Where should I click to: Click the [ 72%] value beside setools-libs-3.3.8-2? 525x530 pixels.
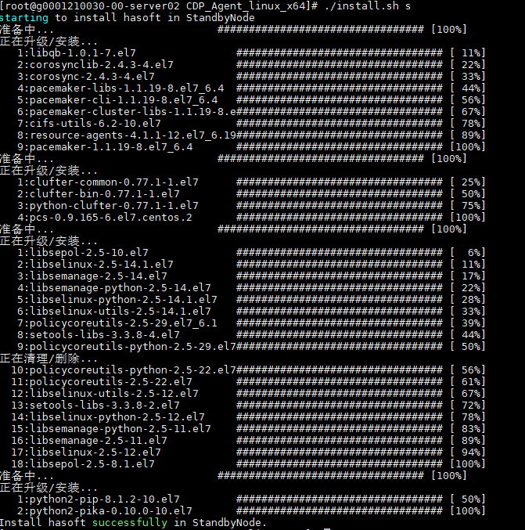click(468, 406)
